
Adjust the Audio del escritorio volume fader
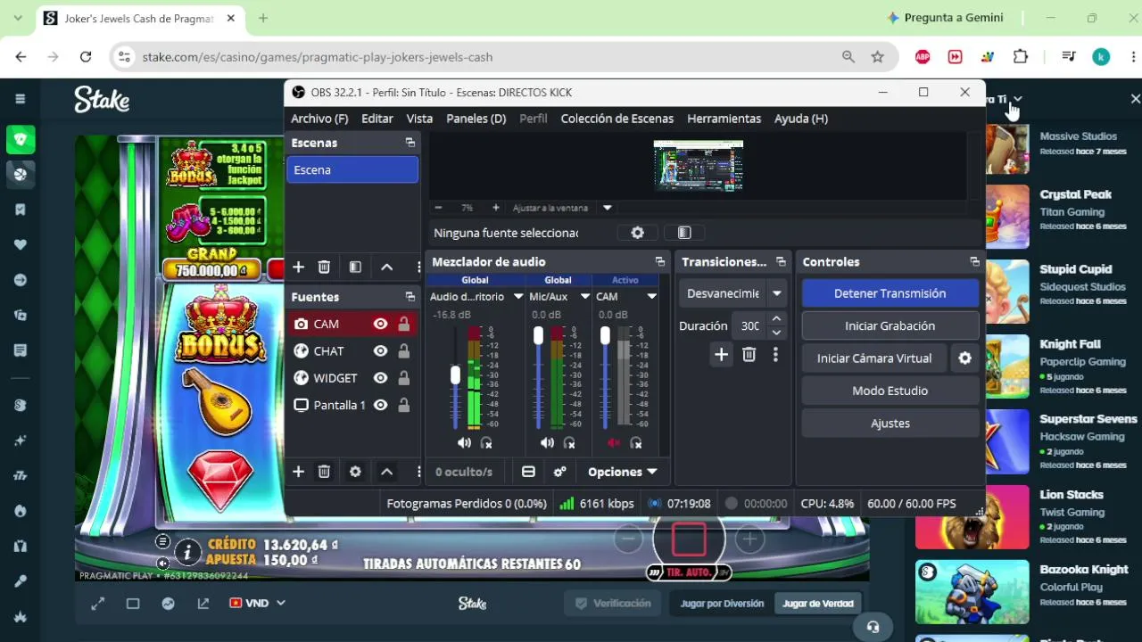coord(455,375)
